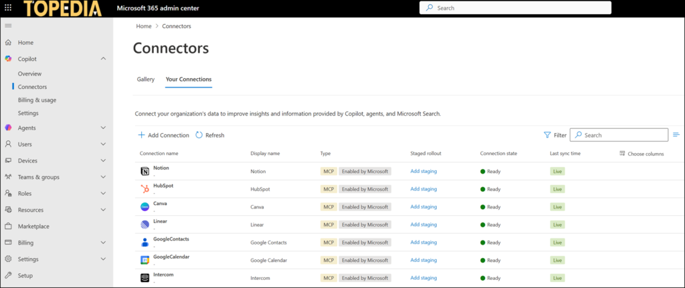Focus the connections Search field
This screenshot has height=288, width=685.
point(619,135)
